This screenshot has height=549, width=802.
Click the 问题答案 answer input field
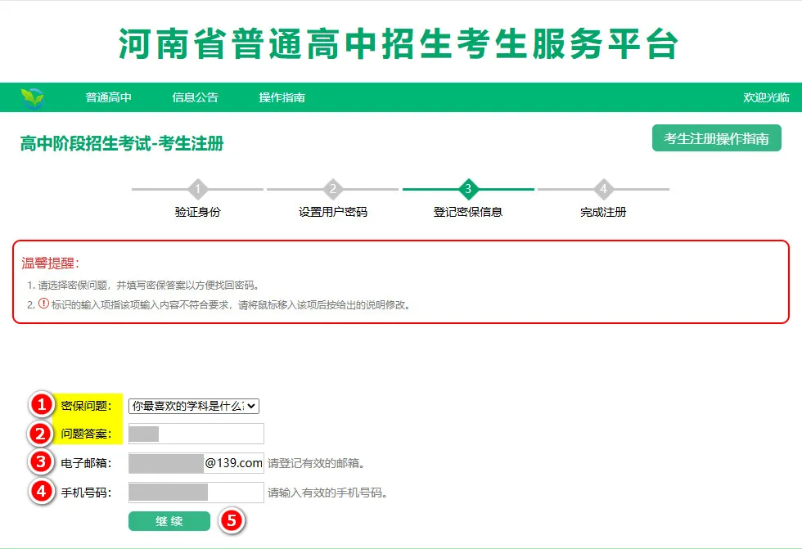click(x=195, y=433)
